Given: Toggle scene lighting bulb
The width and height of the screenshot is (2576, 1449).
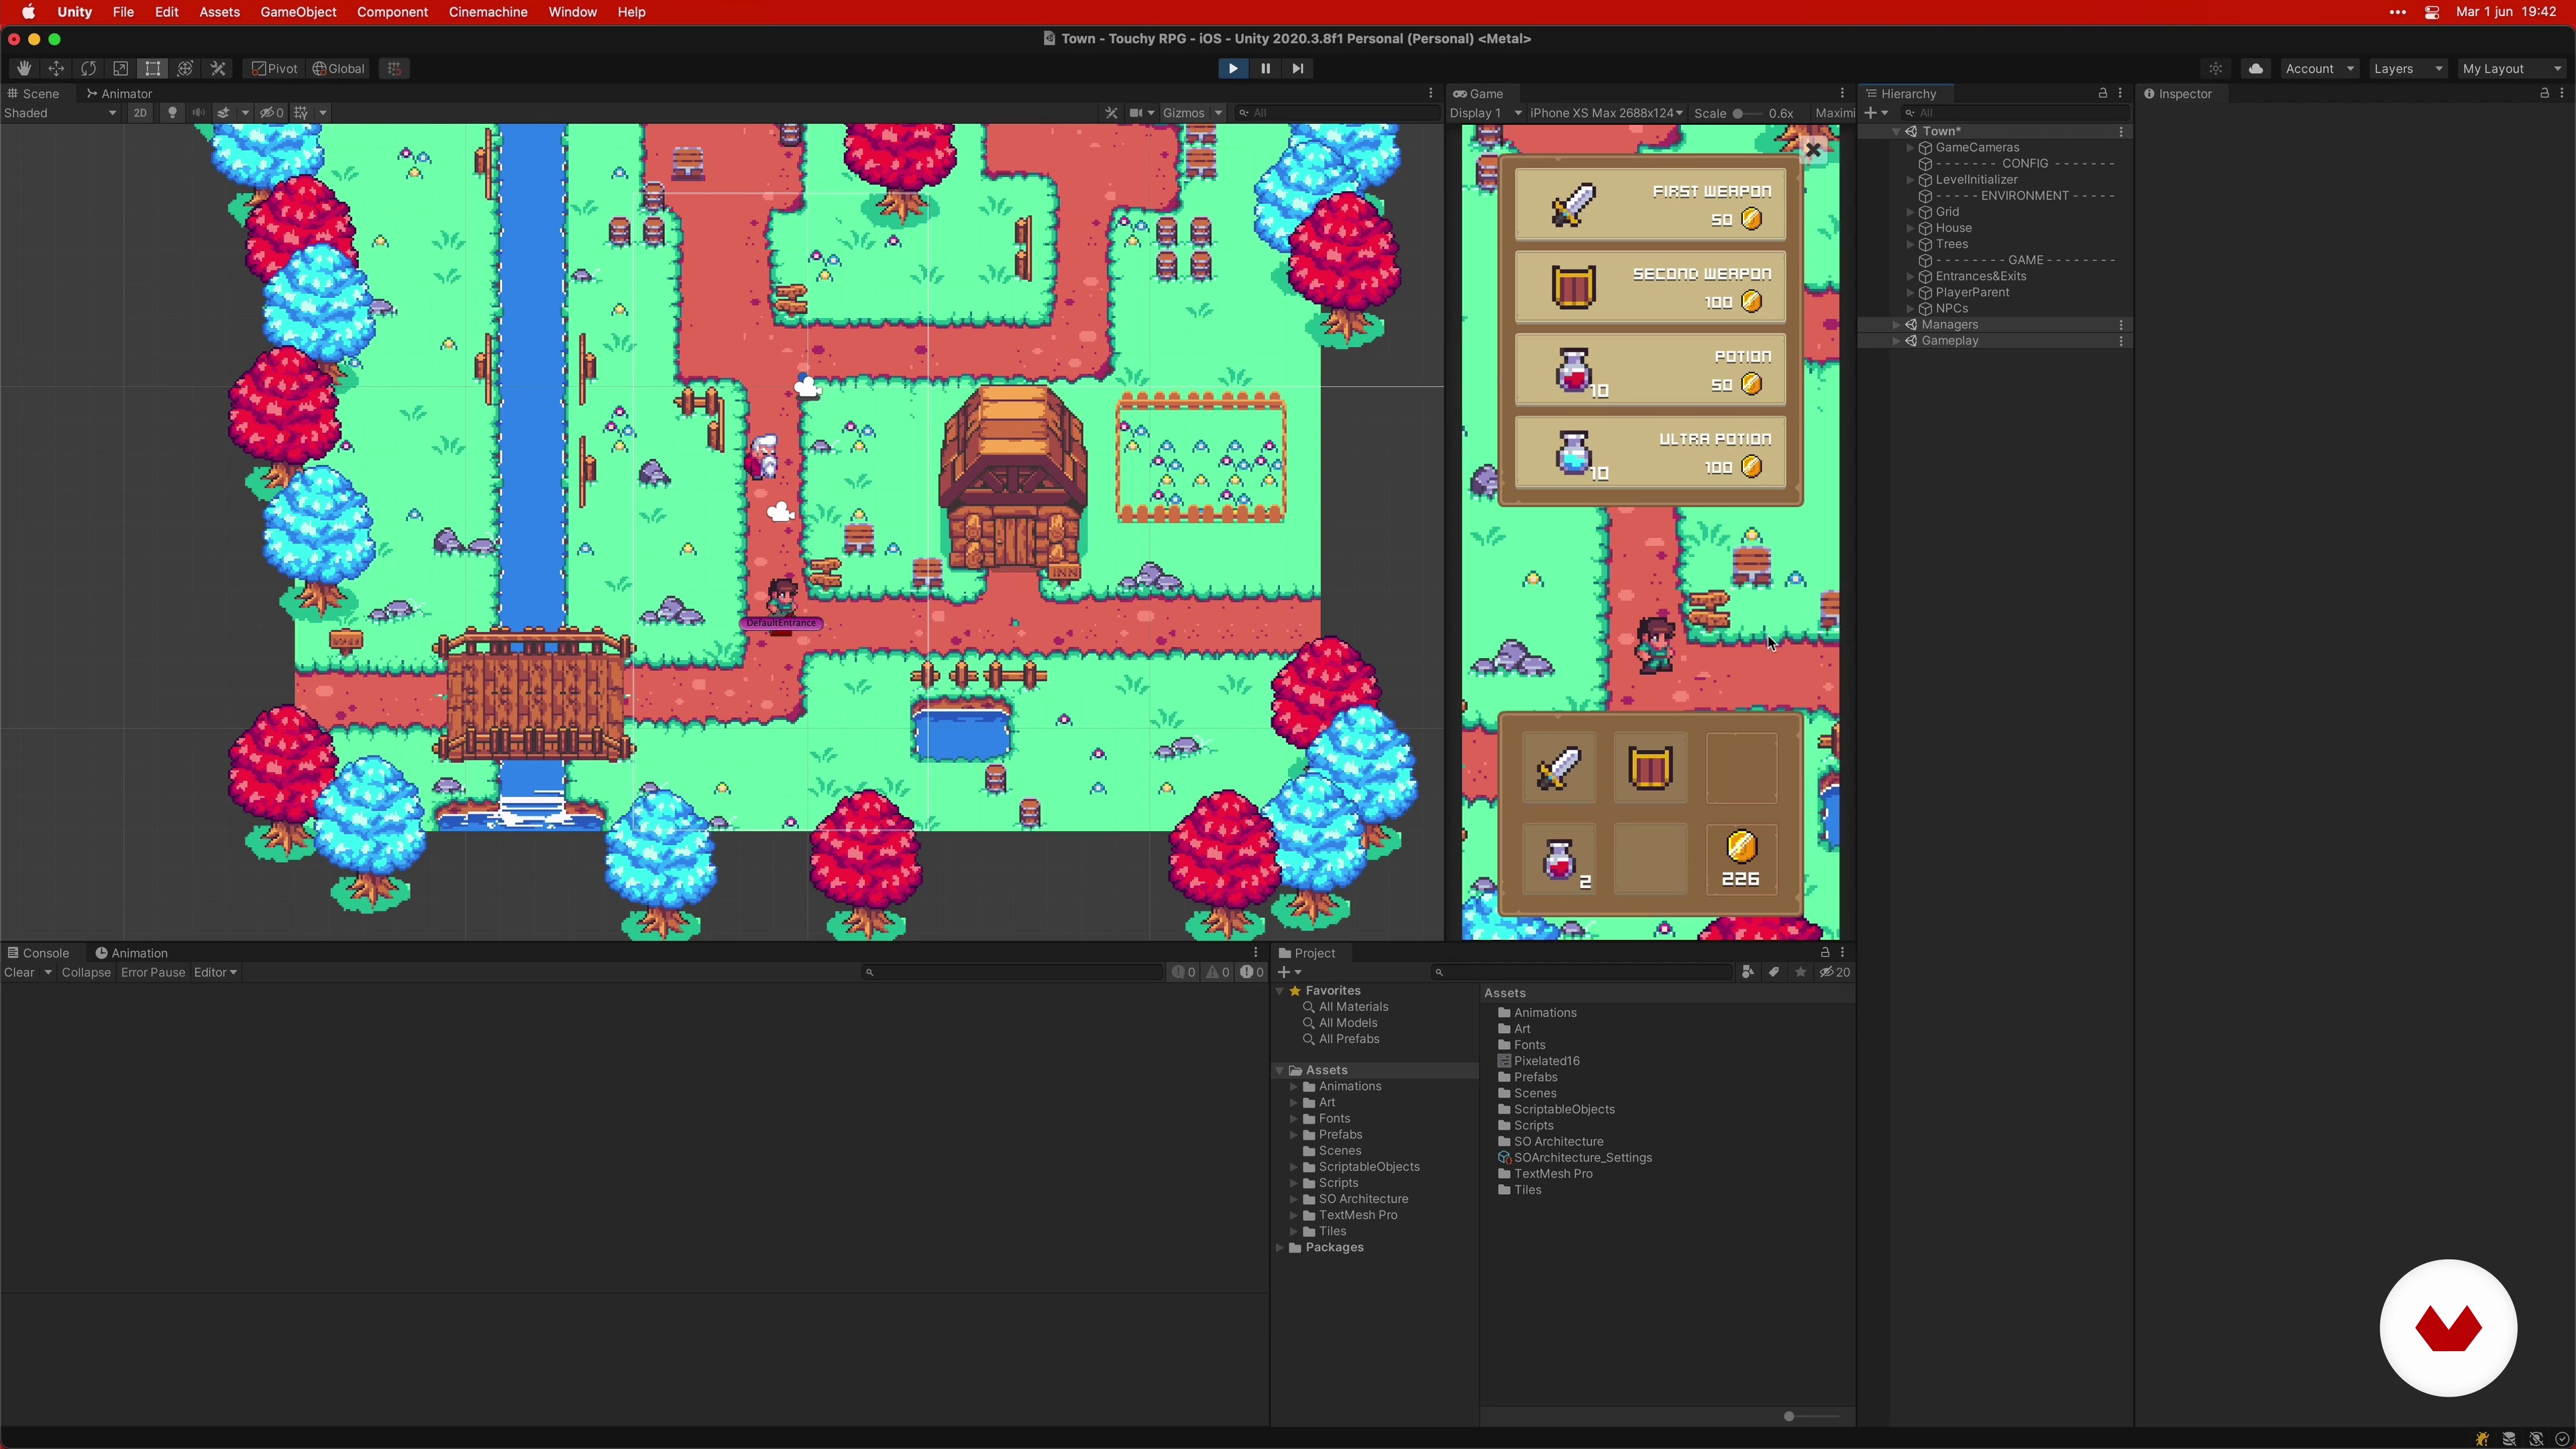Looking at the screenshot, I should click(172, 113).
